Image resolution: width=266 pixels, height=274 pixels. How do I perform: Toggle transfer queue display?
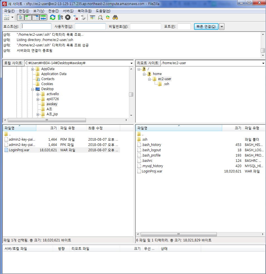point(43,18)
